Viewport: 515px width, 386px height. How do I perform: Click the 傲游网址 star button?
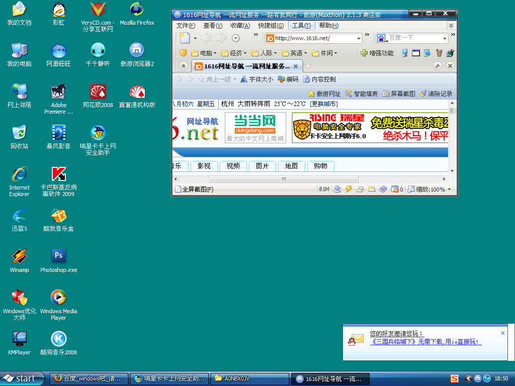click(x=324, y=94)
